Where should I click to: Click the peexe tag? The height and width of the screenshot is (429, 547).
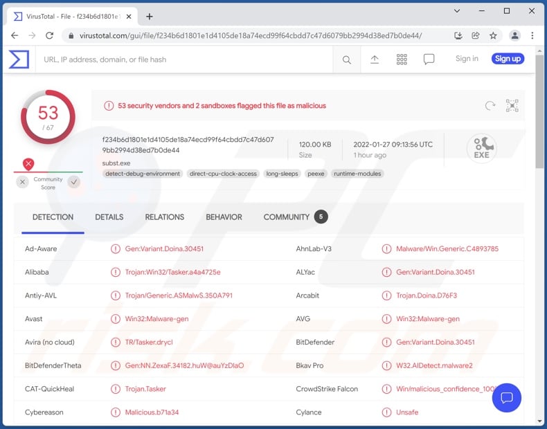coord(316,174)
